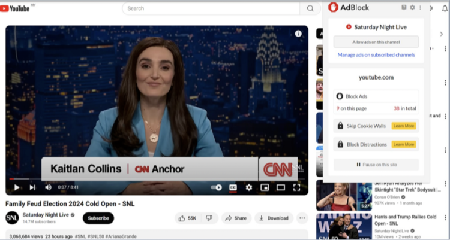Click the search magnifier button
This screenshot has width=450, height=240.
point(310,8)
